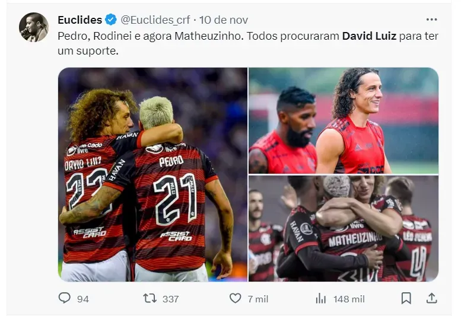Share the tweet using the upload arrow icon
The height and width of the screenshot is (316, 461).
click(x=431, y=298)
